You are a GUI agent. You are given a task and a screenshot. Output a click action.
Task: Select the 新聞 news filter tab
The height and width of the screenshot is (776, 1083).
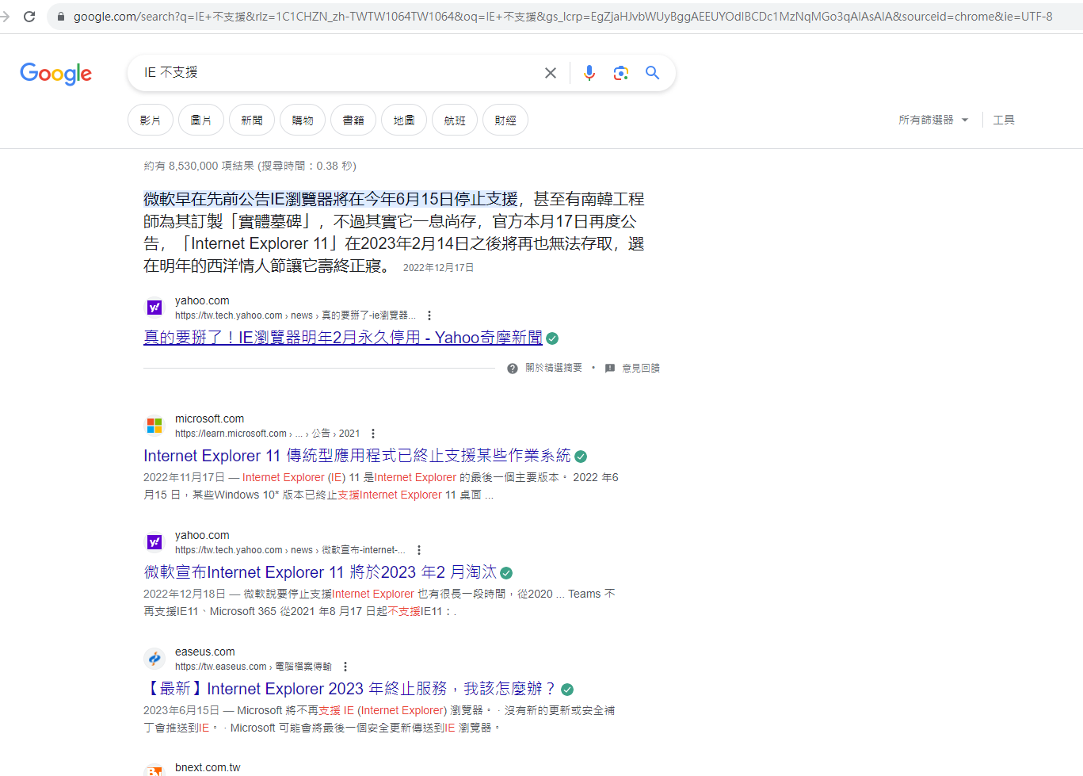pyautogui.click(x=252, y=120)
